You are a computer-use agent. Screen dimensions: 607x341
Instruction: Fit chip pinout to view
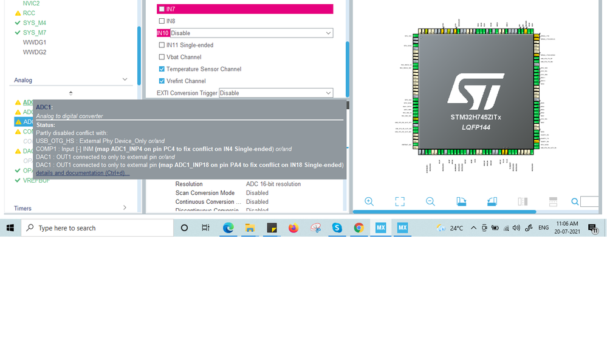click(x=400, y=201)
